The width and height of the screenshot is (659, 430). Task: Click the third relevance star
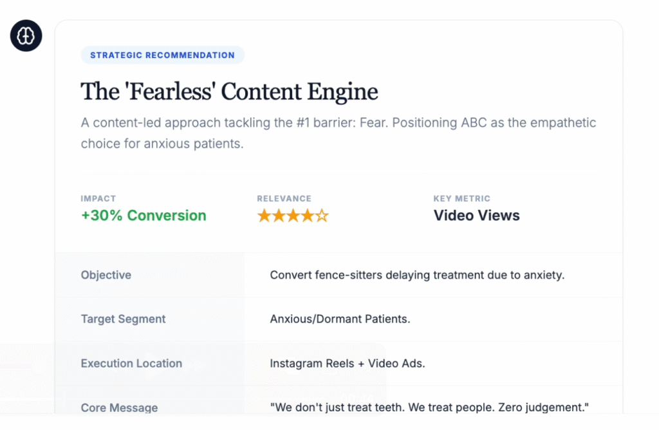coord(293,216)
